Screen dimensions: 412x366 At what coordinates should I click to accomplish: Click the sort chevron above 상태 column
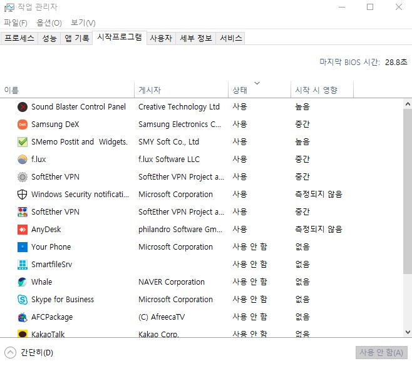pyautogui.click(x=257, y=83)
